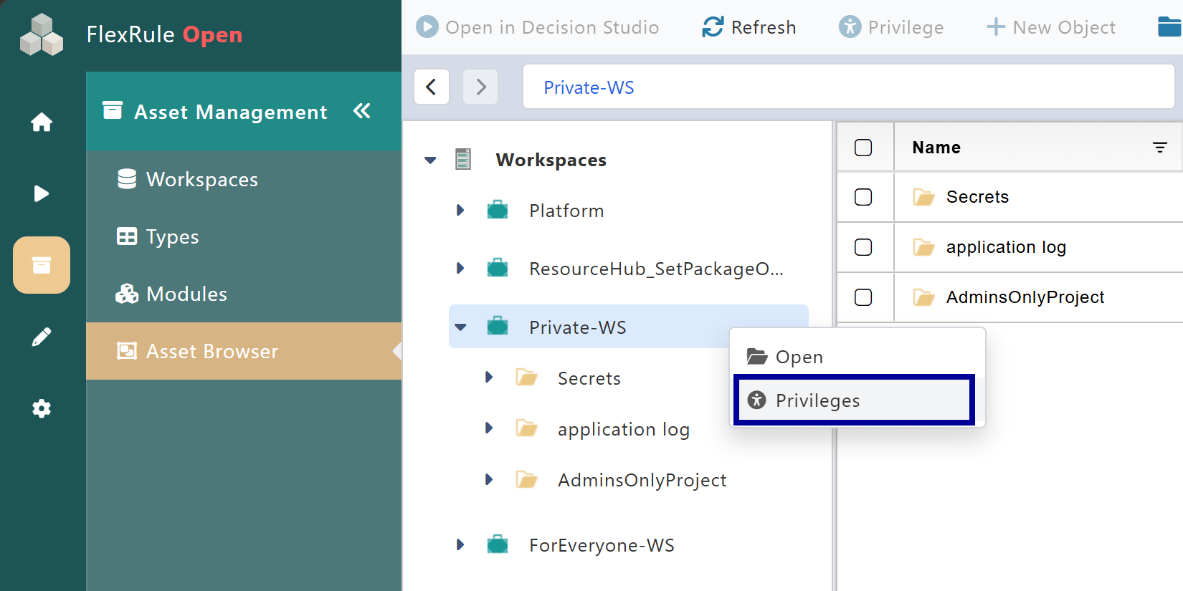Image resolution: width=1183 pixels, height=591 pixels.
Task: Click the Private-WS briefcase icon
Action: [x=498, y=327]
